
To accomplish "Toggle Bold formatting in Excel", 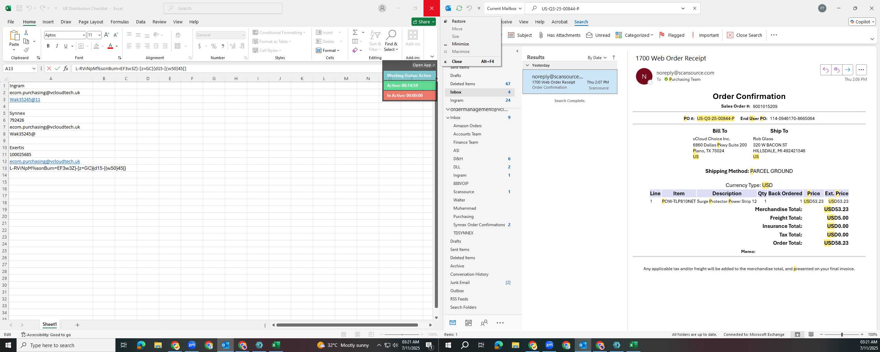I will (x=48, y=46).
